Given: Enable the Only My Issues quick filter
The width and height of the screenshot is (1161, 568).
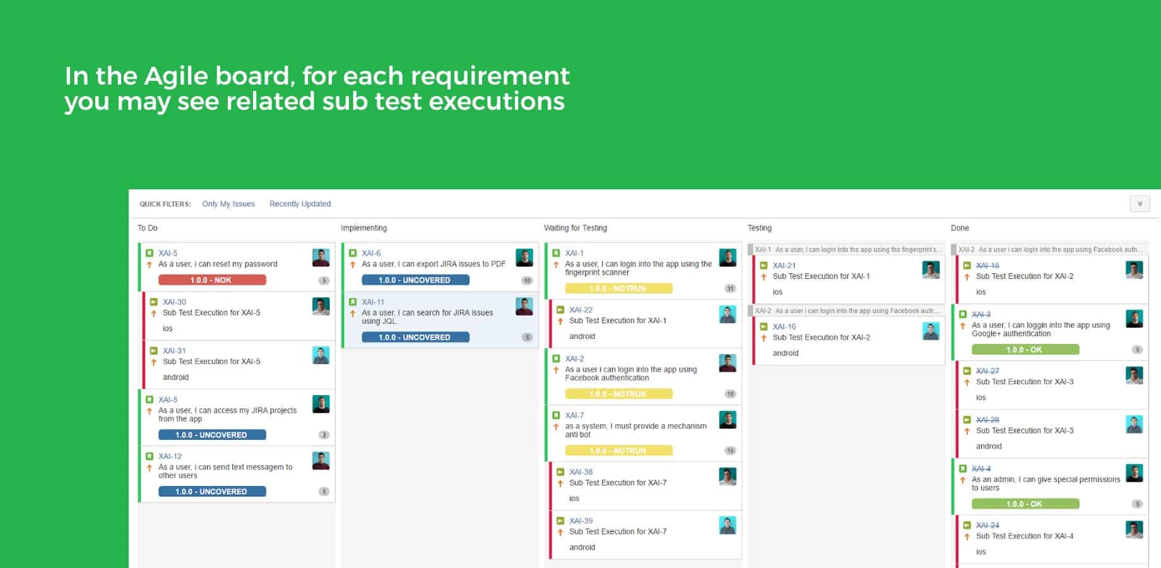Looking at the screenshot, I should 228,203.
